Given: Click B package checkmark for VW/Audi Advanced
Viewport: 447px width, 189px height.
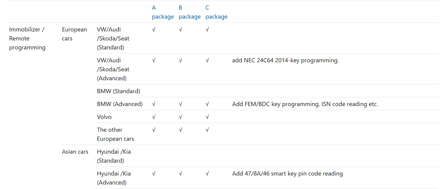Looking at the screenshot, I should [x=180, y=61].
